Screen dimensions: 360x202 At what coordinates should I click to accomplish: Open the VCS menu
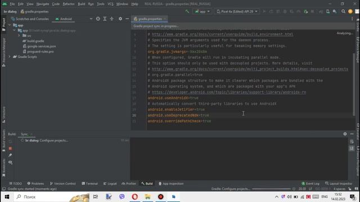tap(110, 4)
